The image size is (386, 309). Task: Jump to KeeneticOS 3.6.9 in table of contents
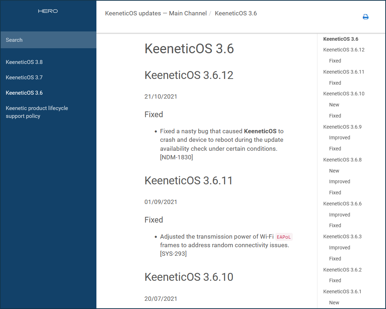point(342,127)
